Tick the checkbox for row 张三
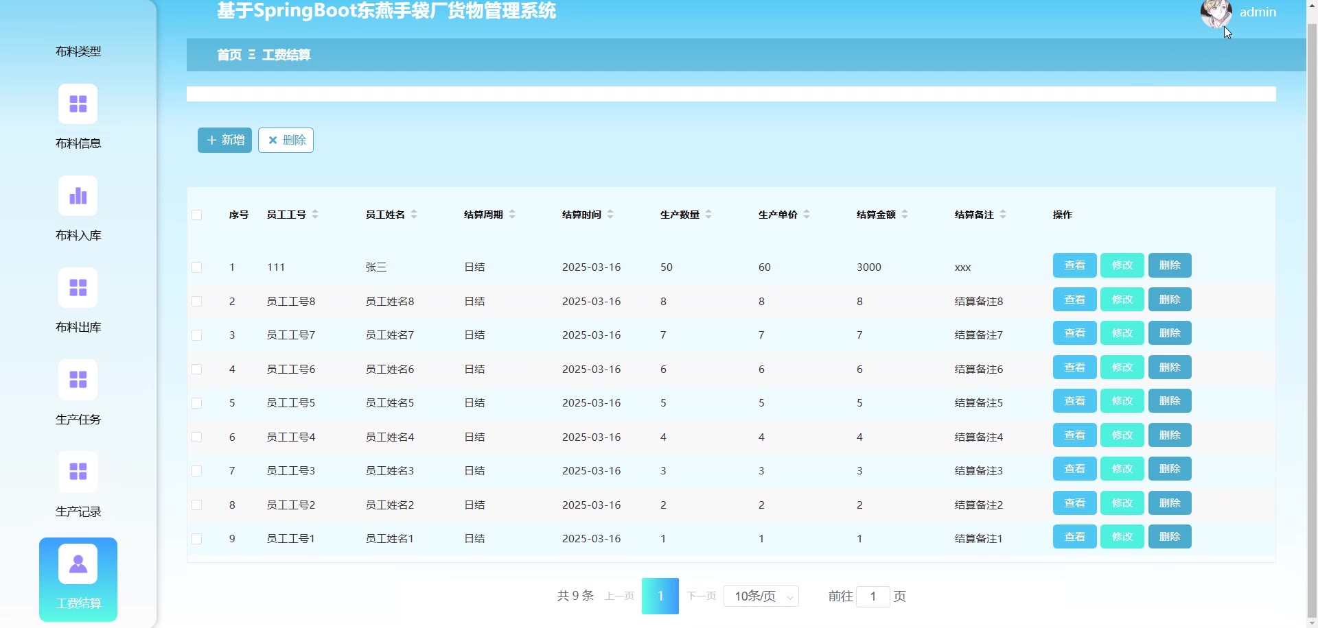 click(197, 267)
